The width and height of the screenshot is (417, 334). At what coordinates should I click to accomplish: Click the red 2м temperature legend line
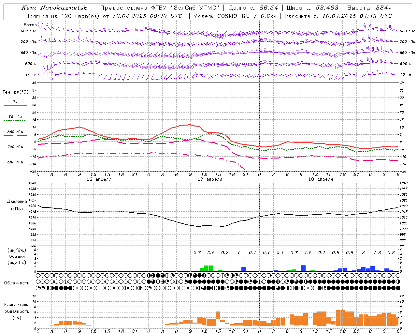click(x=15, y=105)
